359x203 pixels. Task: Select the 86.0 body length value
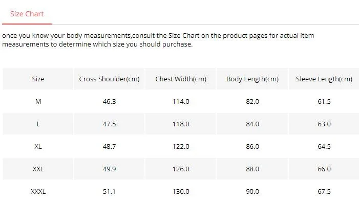point(252,146)
